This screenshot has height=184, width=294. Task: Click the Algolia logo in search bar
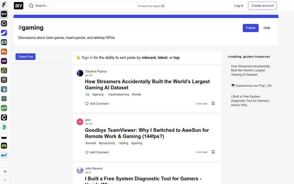(163, 6)
